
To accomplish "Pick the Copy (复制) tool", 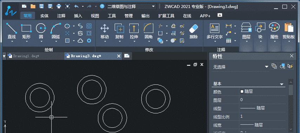I will pos(119,30).
